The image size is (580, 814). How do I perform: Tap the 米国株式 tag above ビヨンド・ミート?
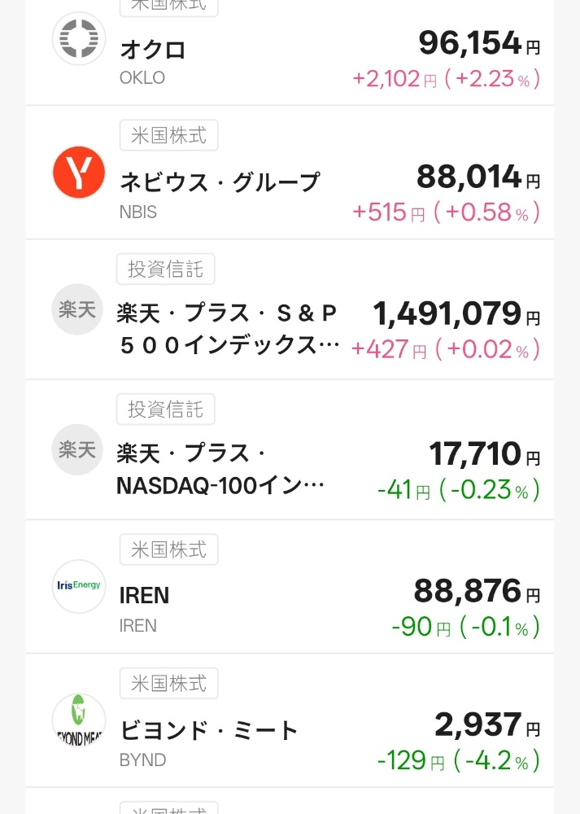coord(169,683)
